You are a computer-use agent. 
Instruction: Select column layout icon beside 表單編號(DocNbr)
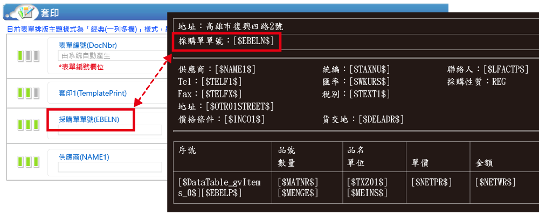pyautogui.click(x=28, y=55)
